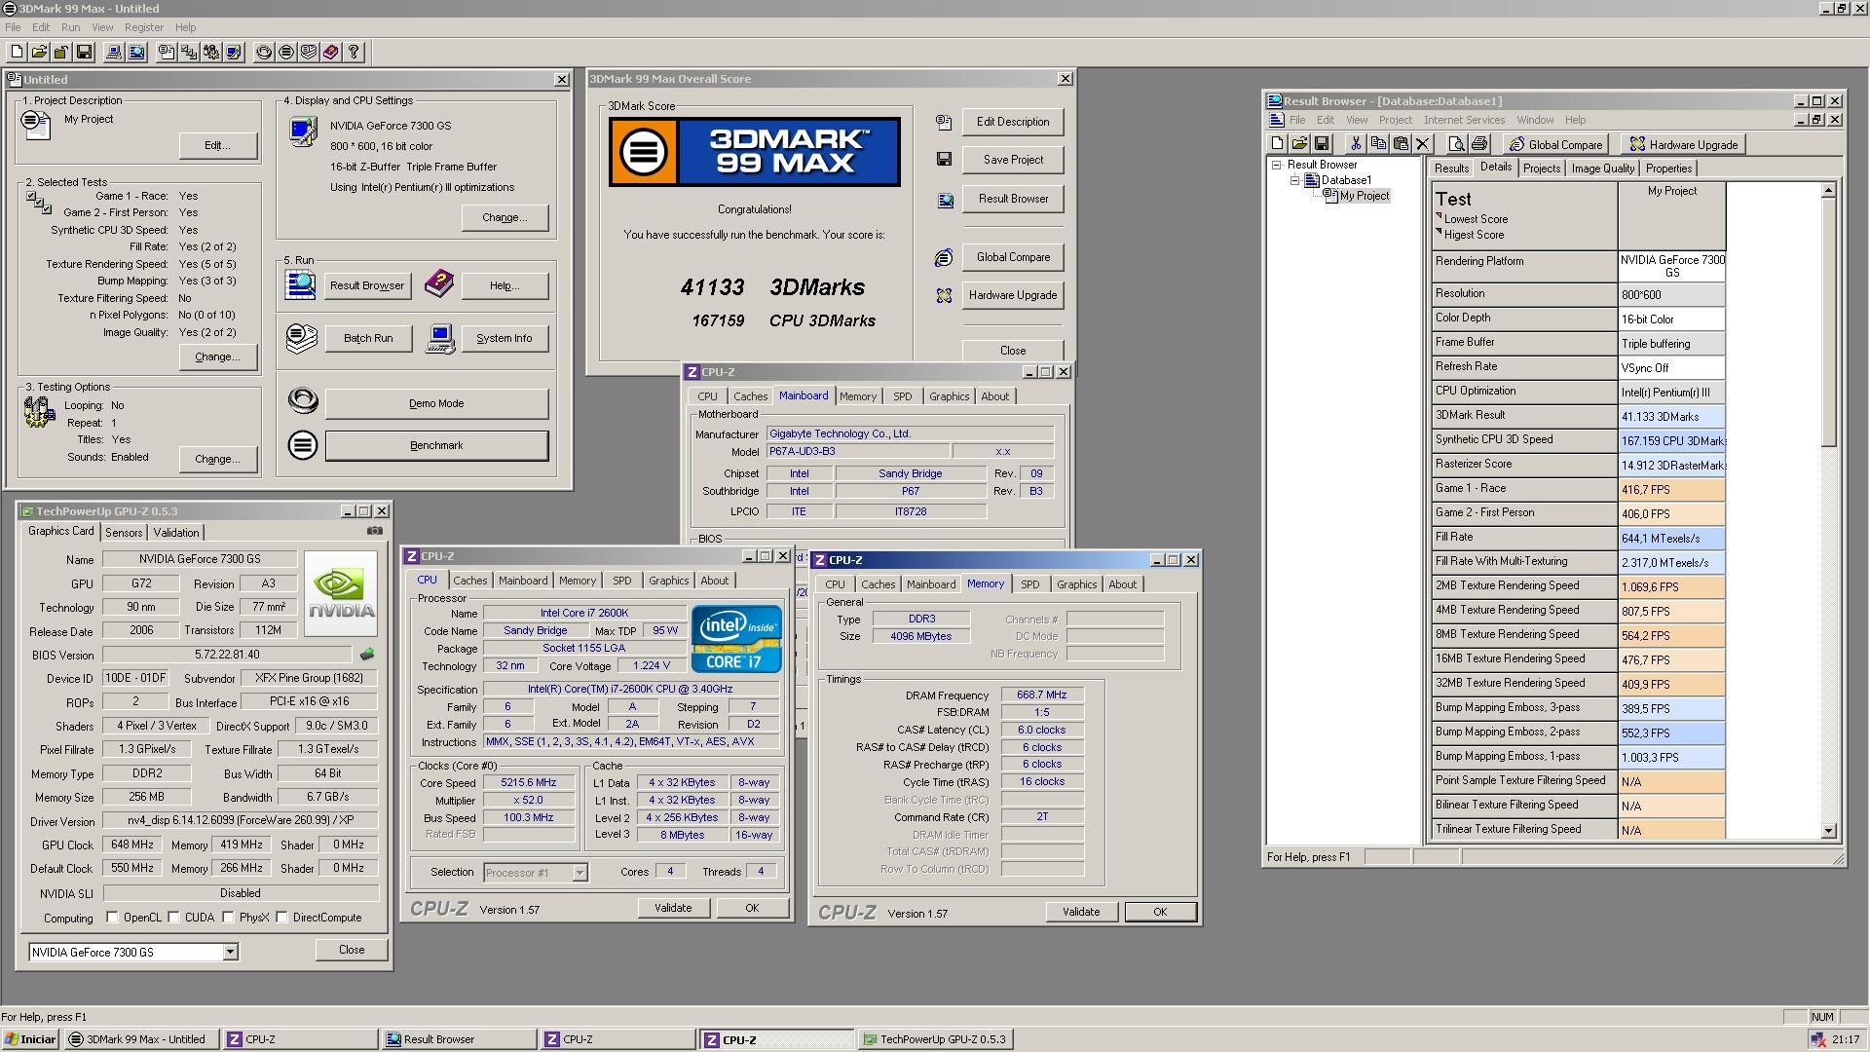1870x1052 pixels.
Task: Click the Iniciar start button on the taskbar
Action: click(x=30, y=1039)
